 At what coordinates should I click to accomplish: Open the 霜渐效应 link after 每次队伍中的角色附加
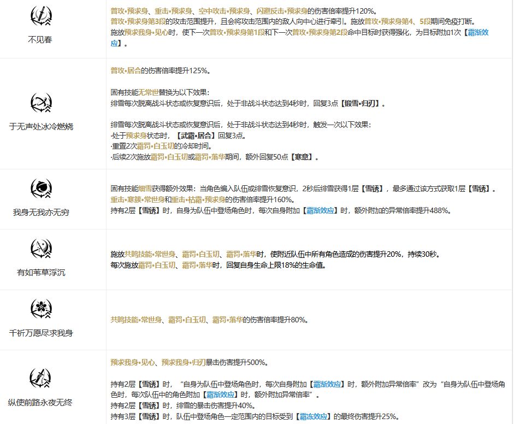[x=220, y=394]
